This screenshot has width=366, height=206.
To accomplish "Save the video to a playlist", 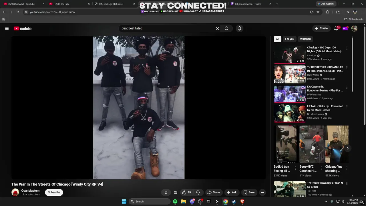I will 249,192.
